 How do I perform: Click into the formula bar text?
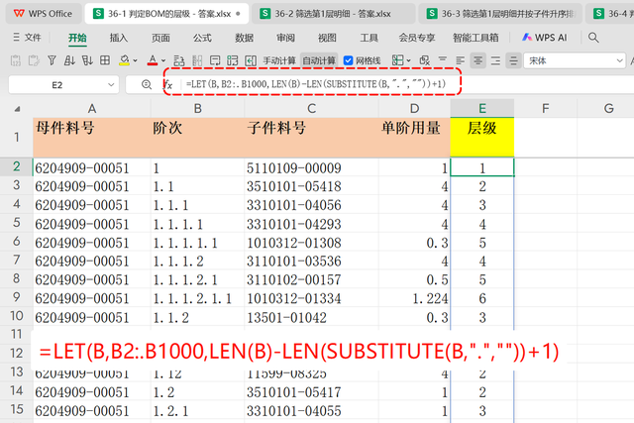(316, 84)
